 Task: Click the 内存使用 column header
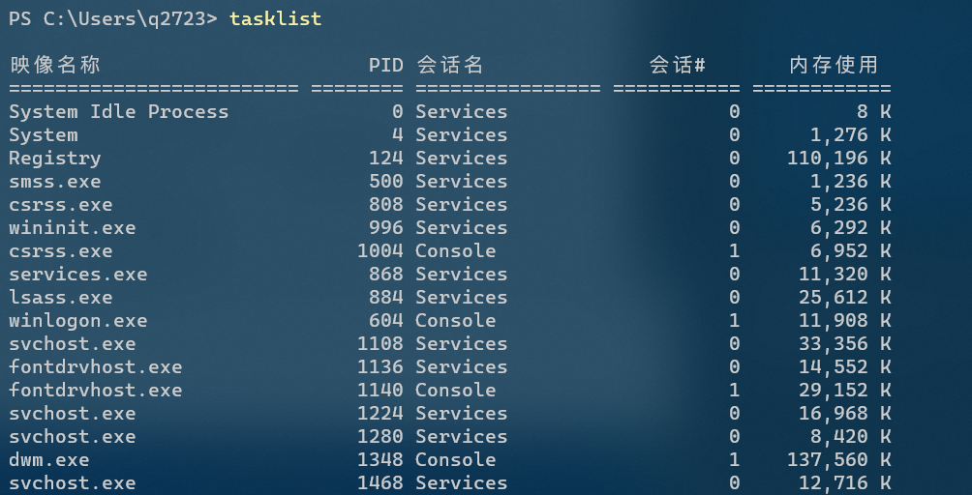(x=834, y=65)
